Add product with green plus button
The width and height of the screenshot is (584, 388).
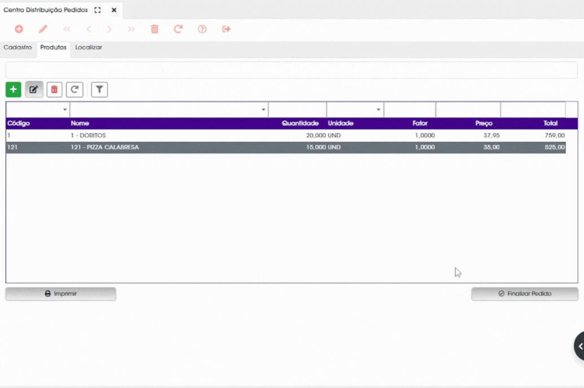(x=14, y=90)
